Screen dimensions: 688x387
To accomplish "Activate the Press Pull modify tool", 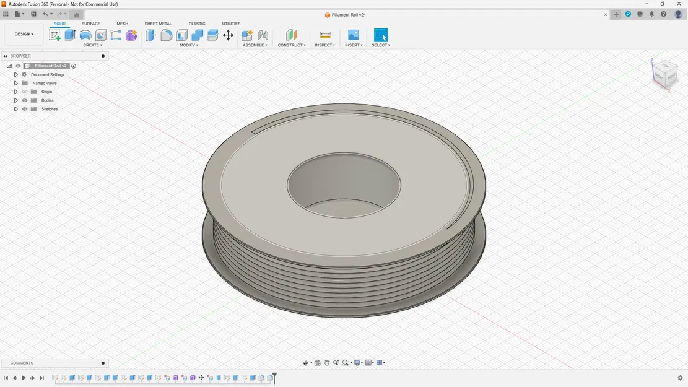I will 150,35.
